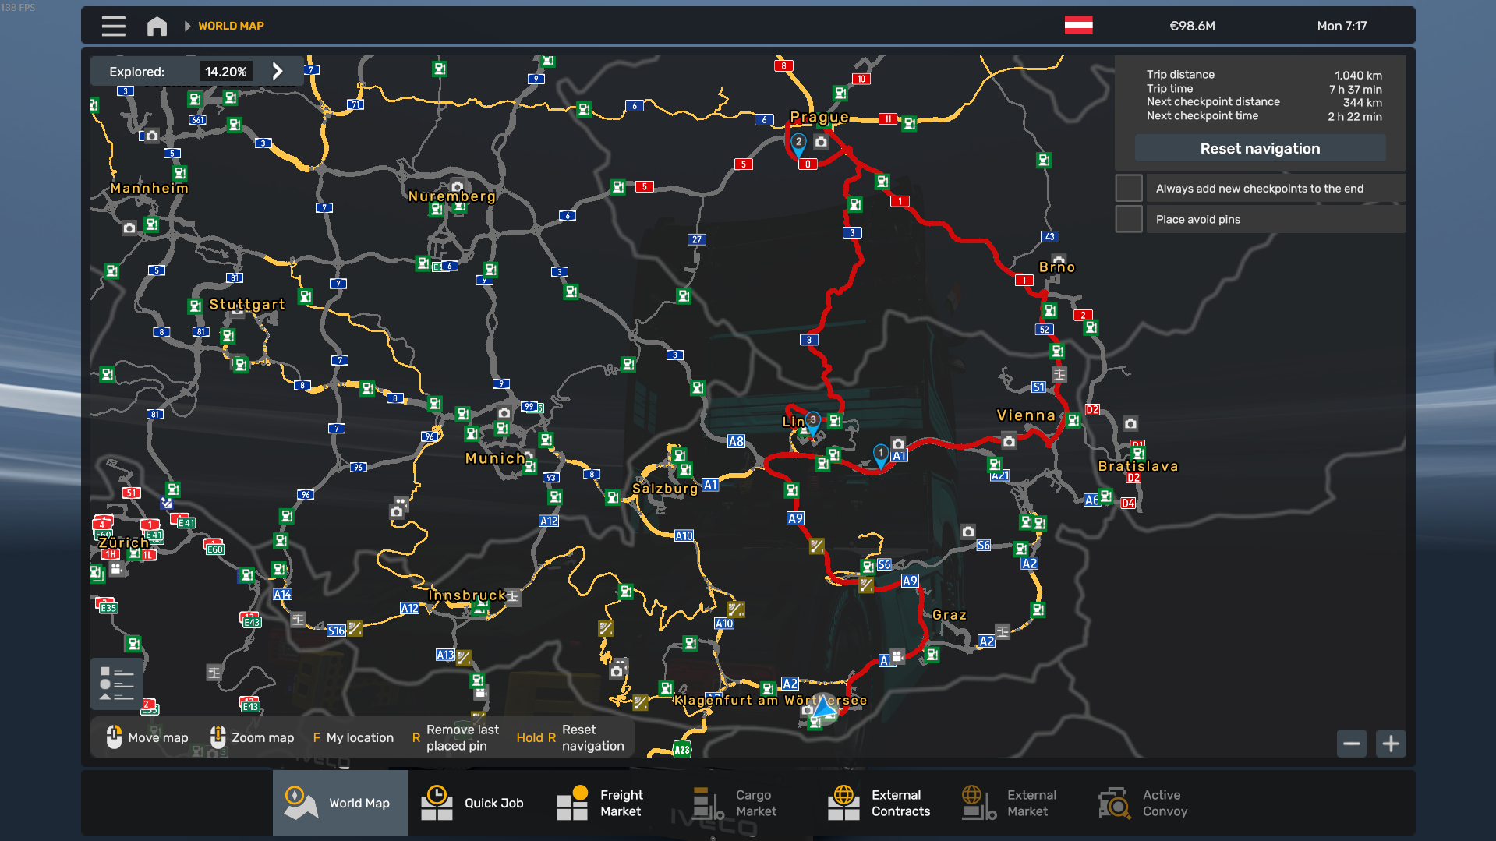Viewport: 1496px width, 841px height.
Task: Click the Bratislava city label
Action: [1138, 466]
